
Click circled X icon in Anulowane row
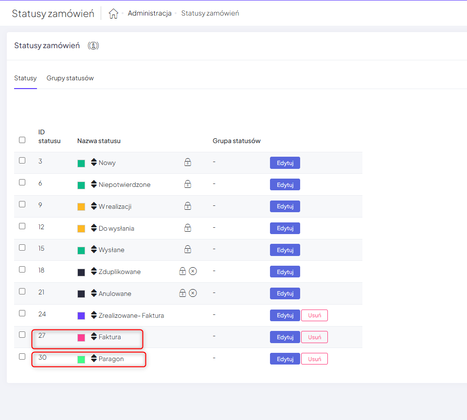tap(193, 293)
